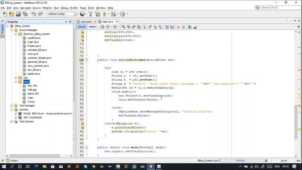Open the Tools menu

pyautogui.click(x=91, y=8)
